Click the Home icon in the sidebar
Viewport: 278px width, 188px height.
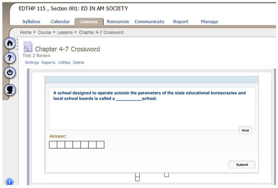click(x=10, y=43)
